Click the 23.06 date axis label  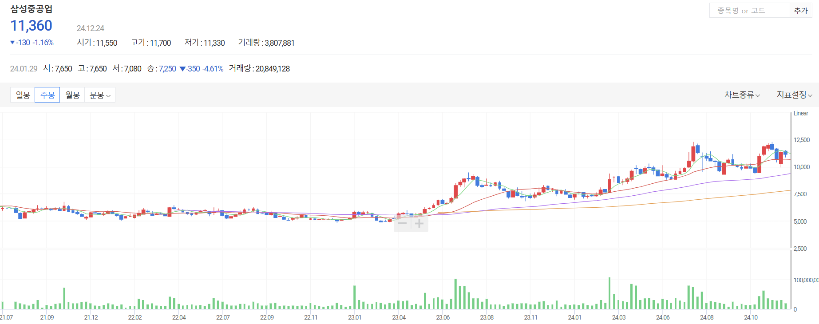pos(443,317)
